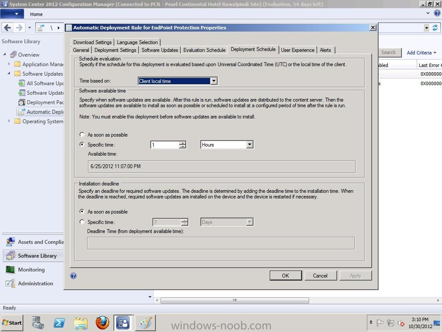Click the Software Library workspace icon
Viewport: 442px width, 332px height.
click(10, 256)
